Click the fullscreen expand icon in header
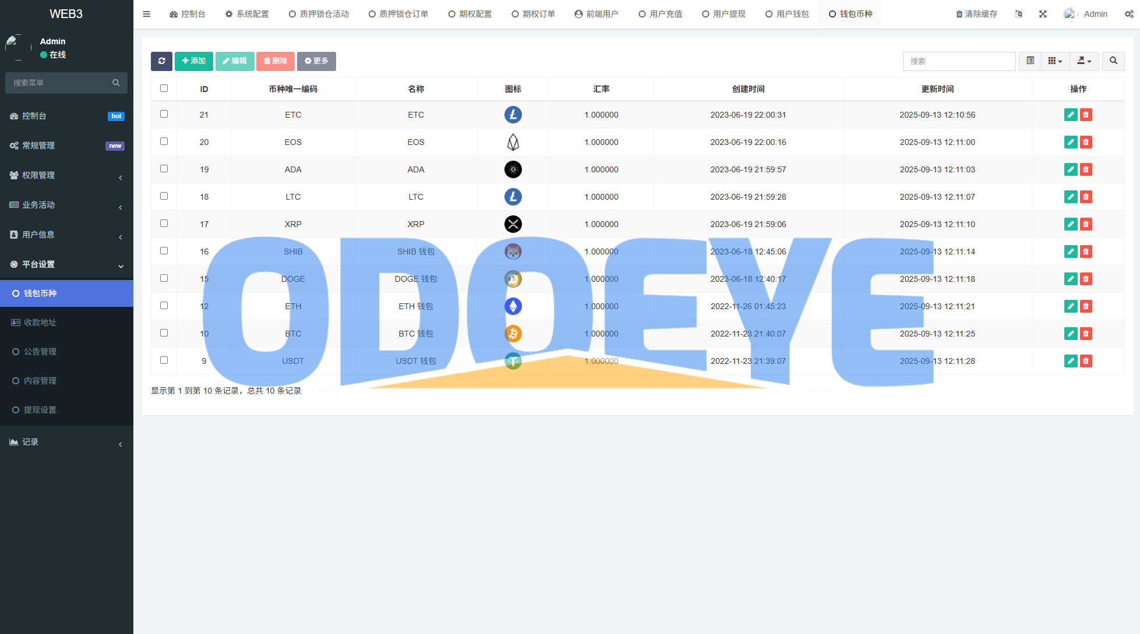This screenshot has width=1140, height=634. pos(1043,14)
